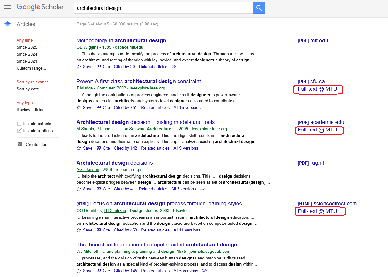Open Focus on architectural design process article

point(166,203)
